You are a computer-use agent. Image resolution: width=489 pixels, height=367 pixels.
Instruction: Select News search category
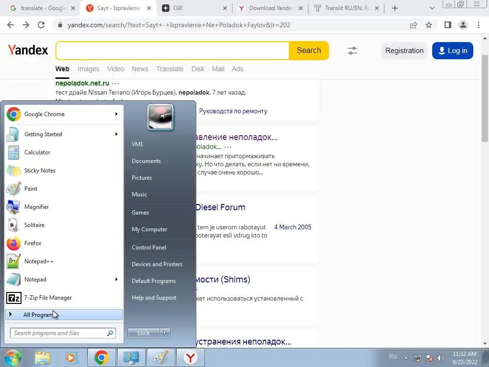click(x=140, y=69)
